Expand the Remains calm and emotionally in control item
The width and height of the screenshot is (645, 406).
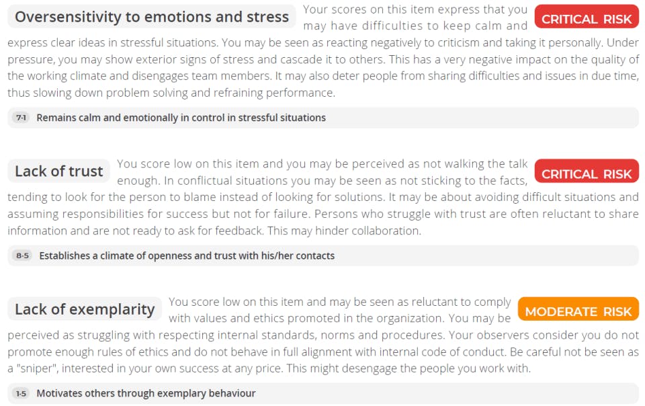[x=181, y=118]
